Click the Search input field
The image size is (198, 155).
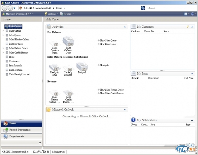[171, 8]
